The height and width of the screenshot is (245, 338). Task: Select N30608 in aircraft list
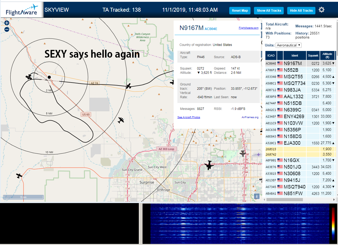pos(300,173)
